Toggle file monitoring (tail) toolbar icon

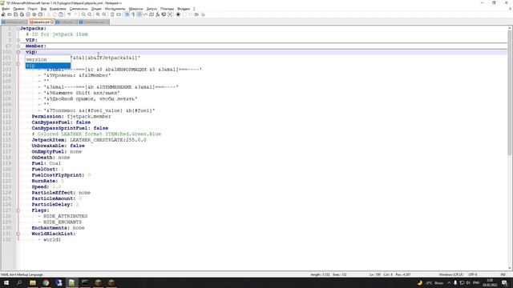(x=170, y=14)
